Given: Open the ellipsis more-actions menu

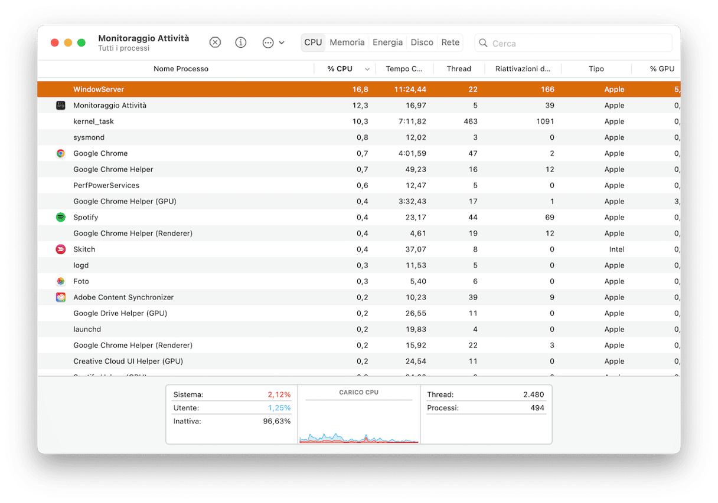Looking at the screenshot, I should click(x=273, y=42).
